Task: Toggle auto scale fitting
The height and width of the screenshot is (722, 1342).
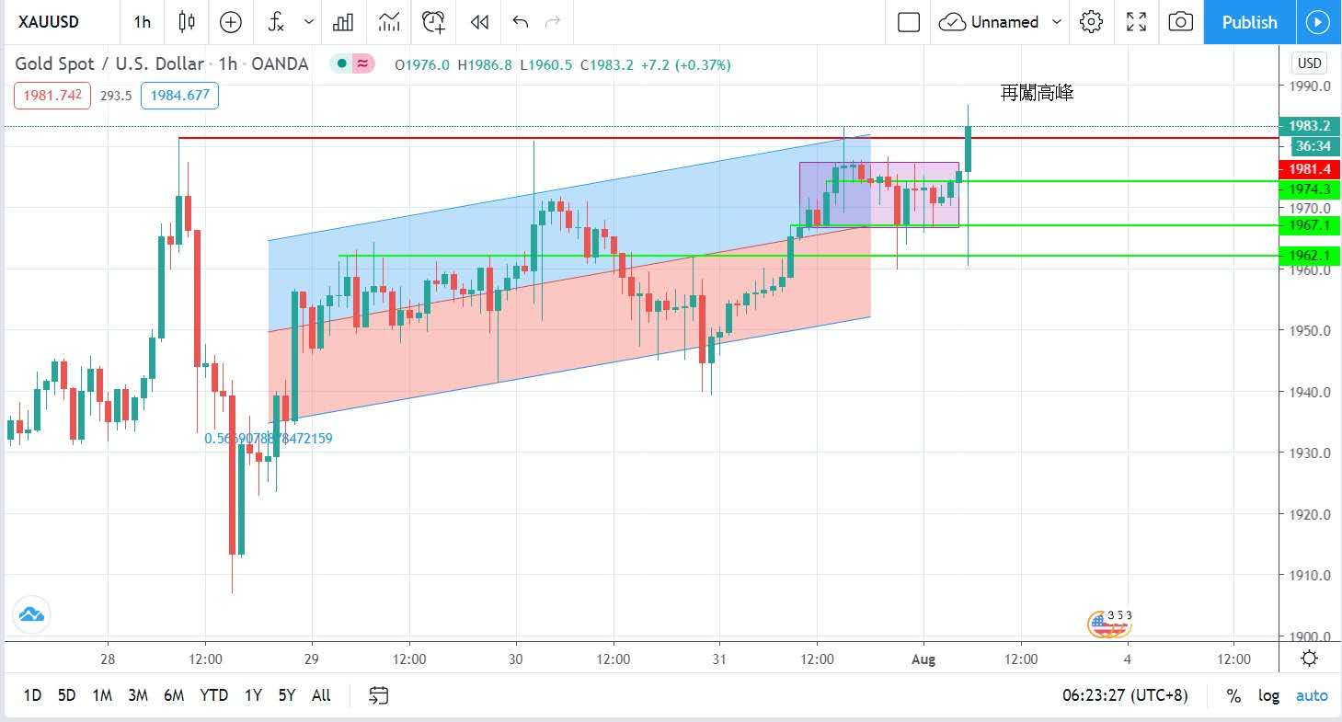Action: coord(1312,695)
